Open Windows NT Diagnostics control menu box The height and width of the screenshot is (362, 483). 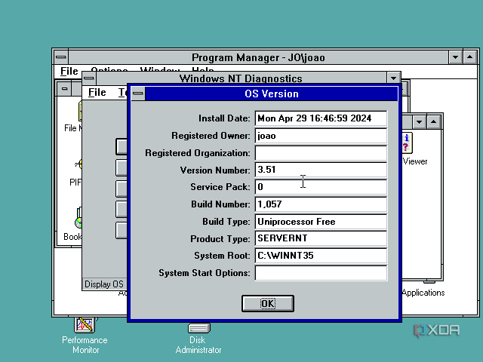[x=89, y=78]
